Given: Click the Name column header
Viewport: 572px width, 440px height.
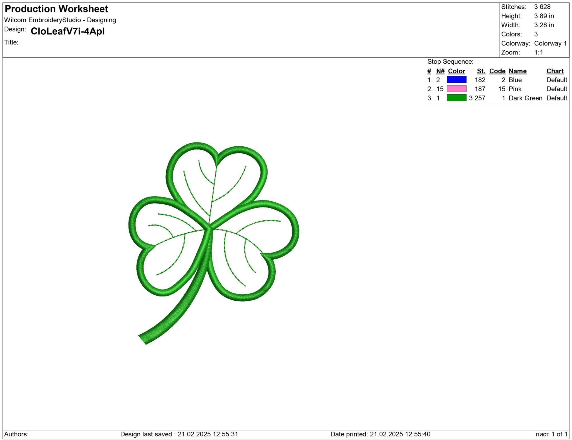Looking at the screenshot, I should tap(518, 71).
